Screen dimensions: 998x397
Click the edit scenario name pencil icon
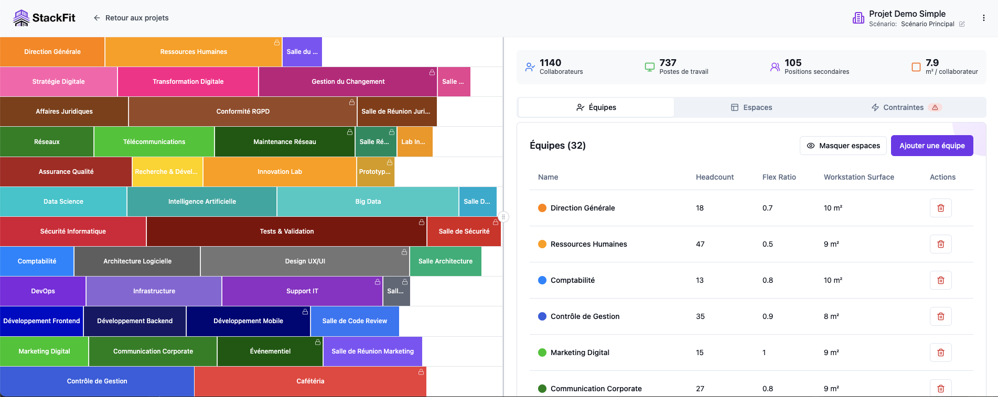pos(962,24)
